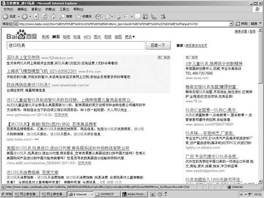
Task: Click the page scrollbar down arrow
Action: 260,181
